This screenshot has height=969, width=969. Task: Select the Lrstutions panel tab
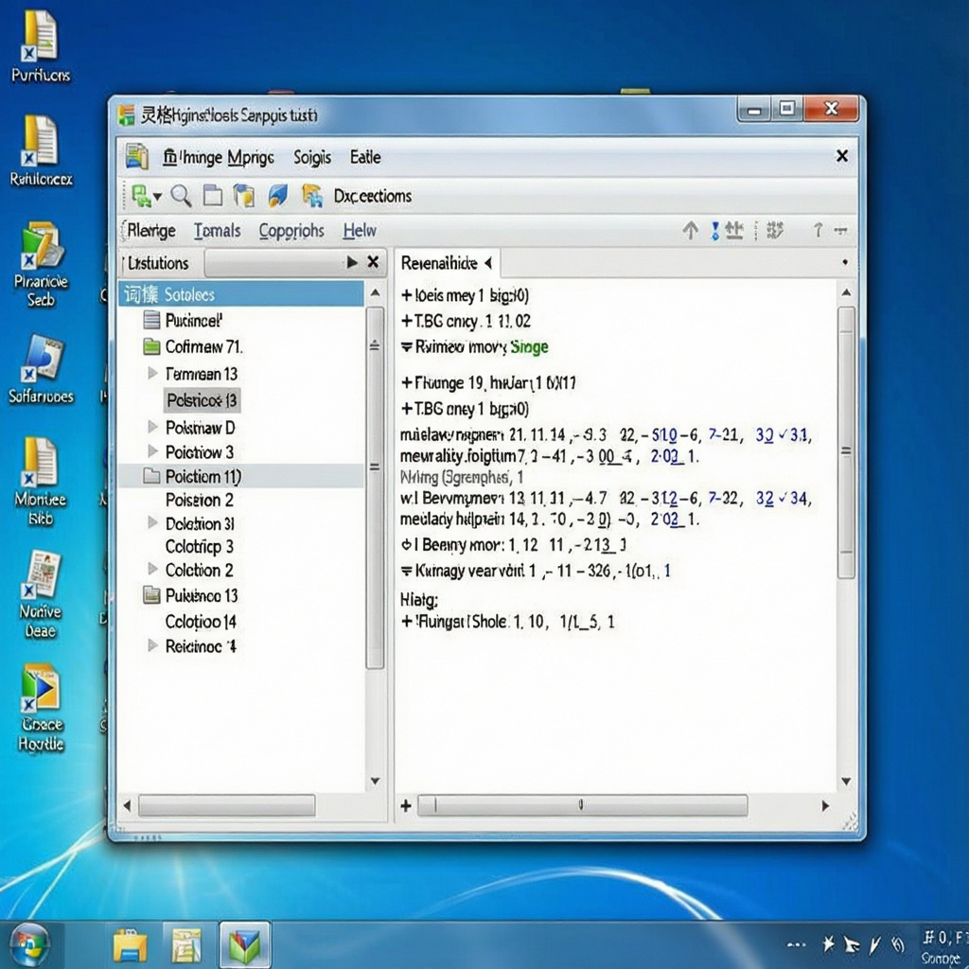(x=159, y=263)
